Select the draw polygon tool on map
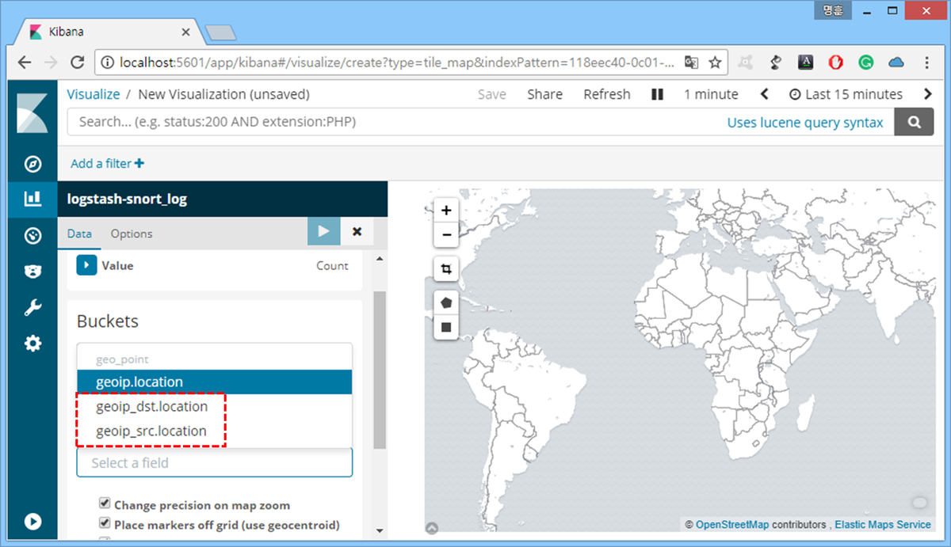Viewport: 951px width, 547px height. pos(446,302)
